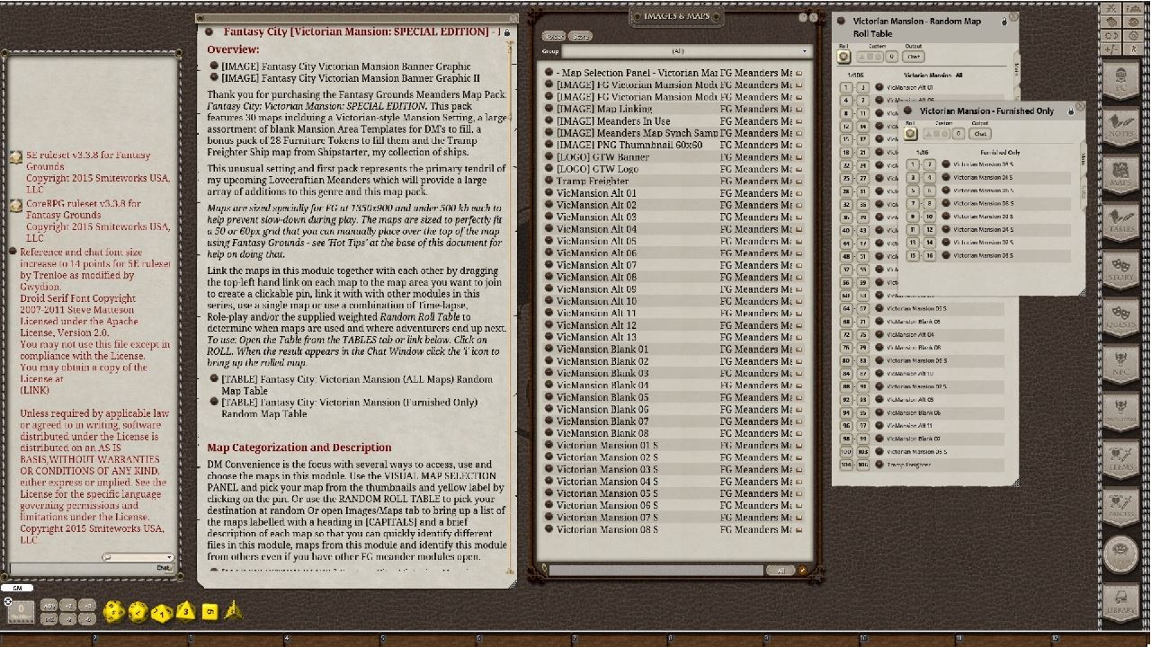
Task: Open the Group '(All)' dropdown in Images & Maps
Action: coord(679,51)
